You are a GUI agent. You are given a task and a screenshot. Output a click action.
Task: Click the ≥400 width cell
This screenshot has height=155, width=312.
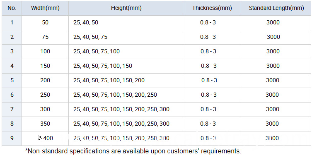(45, 138)
